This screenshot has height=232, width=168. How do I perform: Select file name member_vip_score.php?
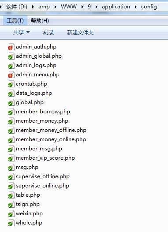45,158
